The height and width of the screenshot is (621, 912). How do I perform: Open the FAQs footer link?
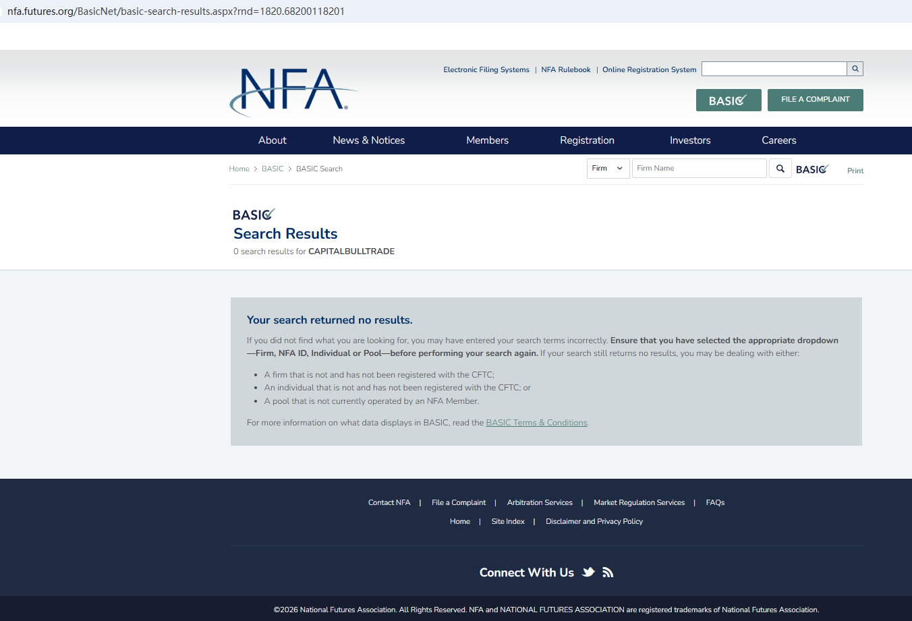point(715,502)
